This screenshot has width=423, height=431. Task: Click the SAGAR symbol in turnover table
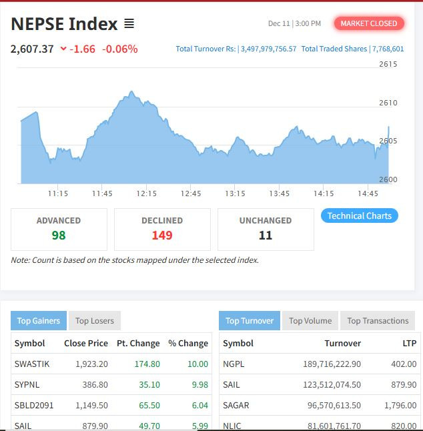click(236, 405)
